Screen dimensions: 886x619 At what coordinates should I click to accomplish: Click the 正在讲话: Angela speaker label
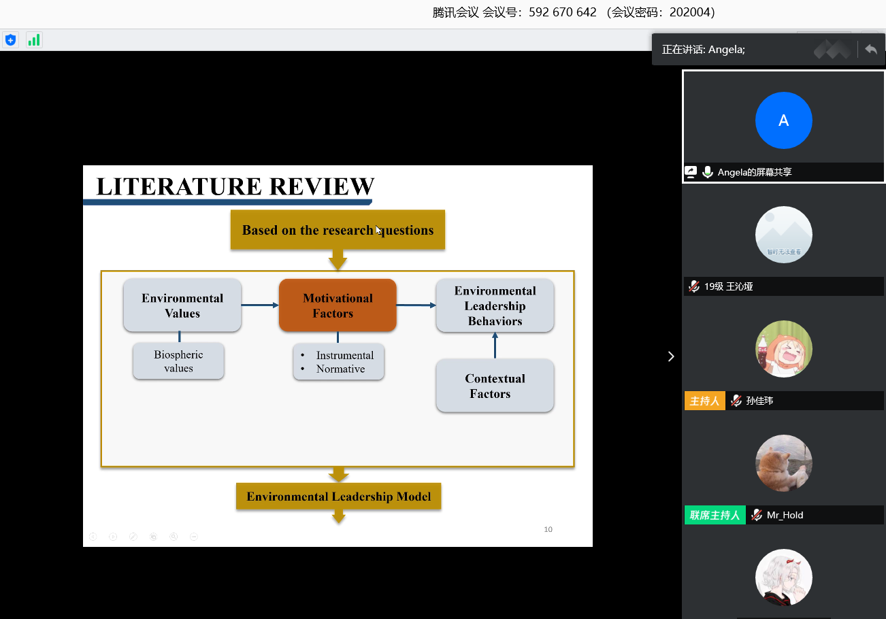(704, 50)
